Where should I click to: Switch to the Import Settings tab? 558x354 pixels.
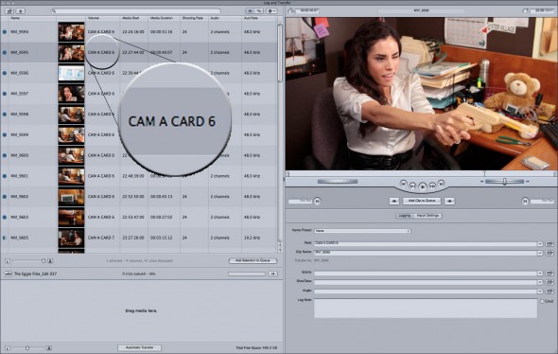[428, 216]
